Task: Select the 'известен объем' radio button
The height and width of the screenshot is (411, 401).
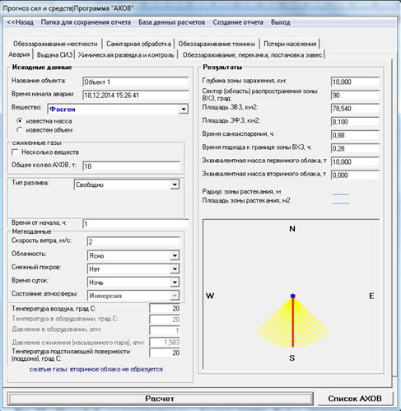Action: [x=19, y=129]
